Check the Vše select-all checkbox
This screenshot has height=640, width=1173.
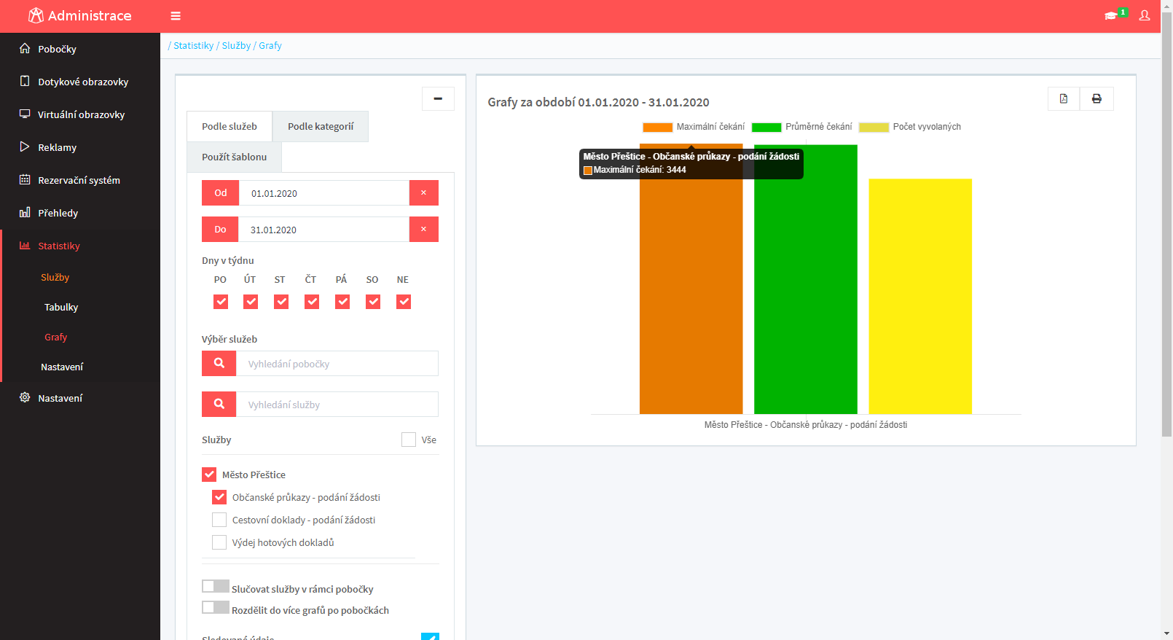click(x=409, y=440)
